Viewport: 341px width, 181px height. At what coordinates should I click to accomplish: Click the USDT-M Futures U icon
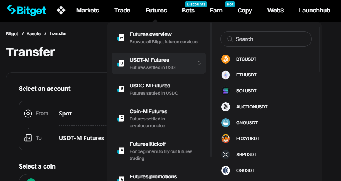click(121, 63)
